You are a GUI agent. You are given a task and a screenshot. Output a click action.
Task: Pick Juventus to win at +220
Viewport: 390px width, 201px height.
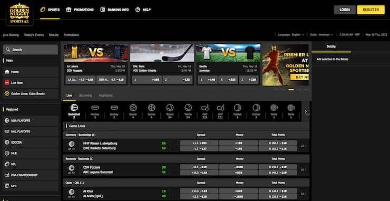(x=249, y=80)
